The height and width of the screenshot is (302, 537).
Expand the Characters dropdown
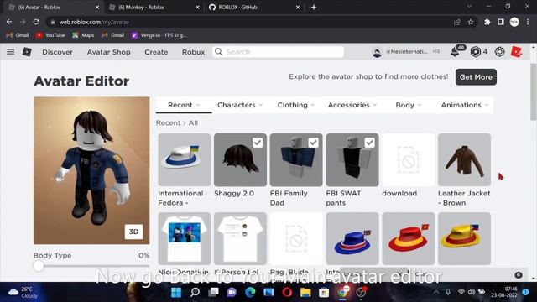240,105
